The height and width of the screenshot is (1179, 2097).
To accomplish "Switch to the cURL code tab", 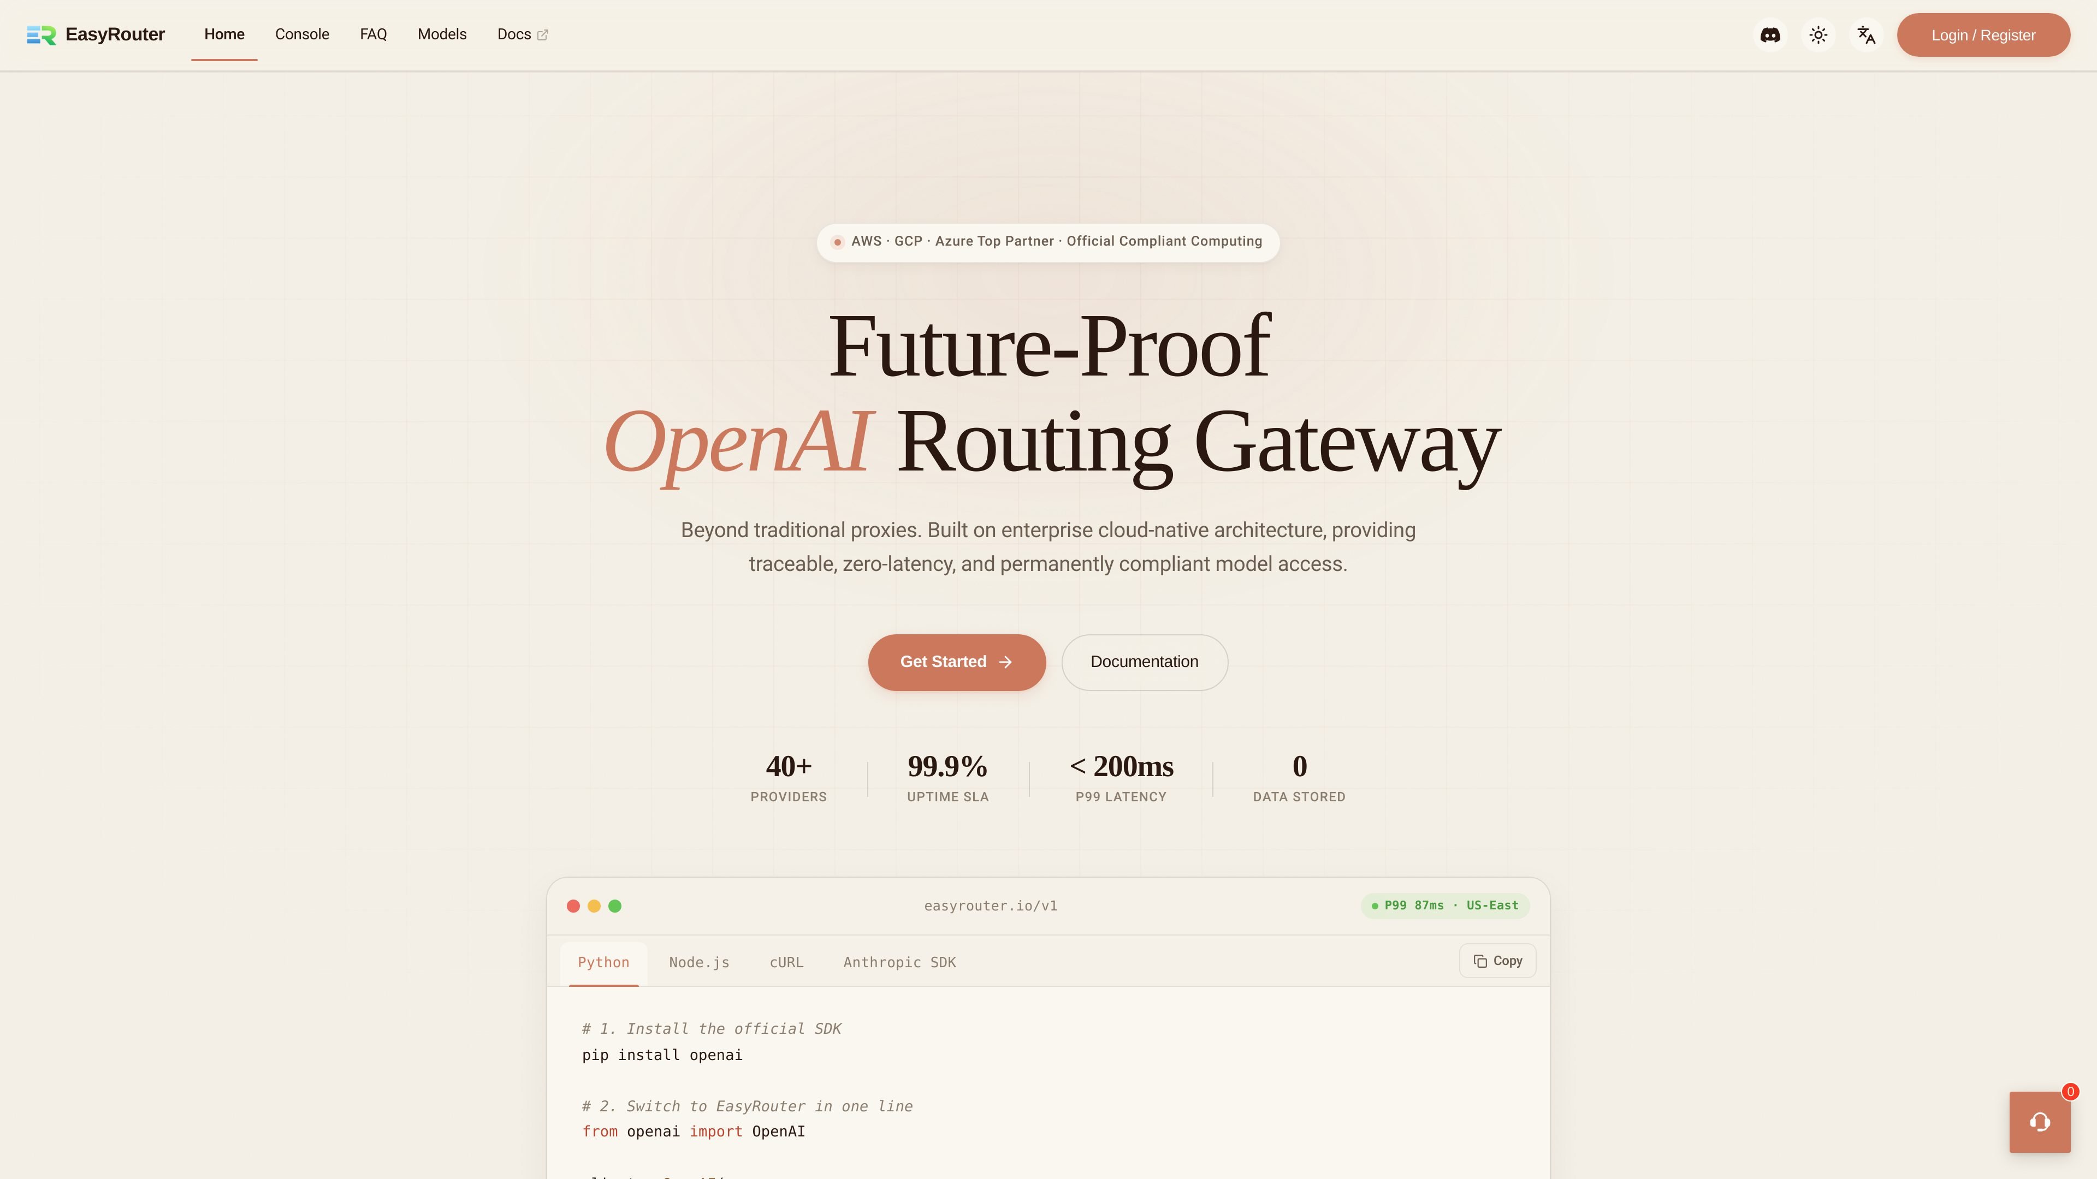I will point(786,962).
